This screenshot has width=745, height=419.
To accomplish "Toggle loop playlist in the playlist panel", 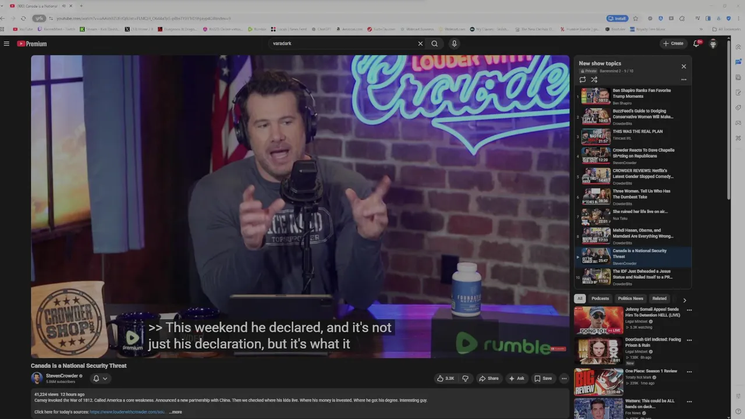I will pos(583,80).
